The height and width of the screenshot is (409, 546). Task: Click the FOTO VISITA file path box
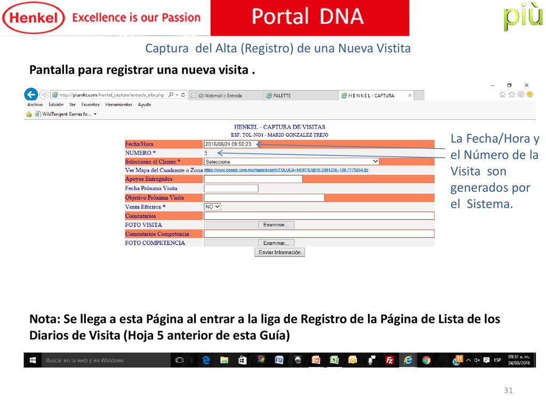(x=231, y=225)
